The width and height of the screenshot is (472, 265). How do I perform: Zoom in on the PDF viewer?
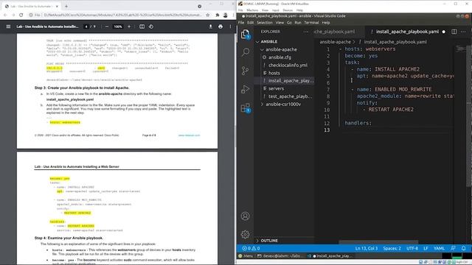[x=129, y=26]
